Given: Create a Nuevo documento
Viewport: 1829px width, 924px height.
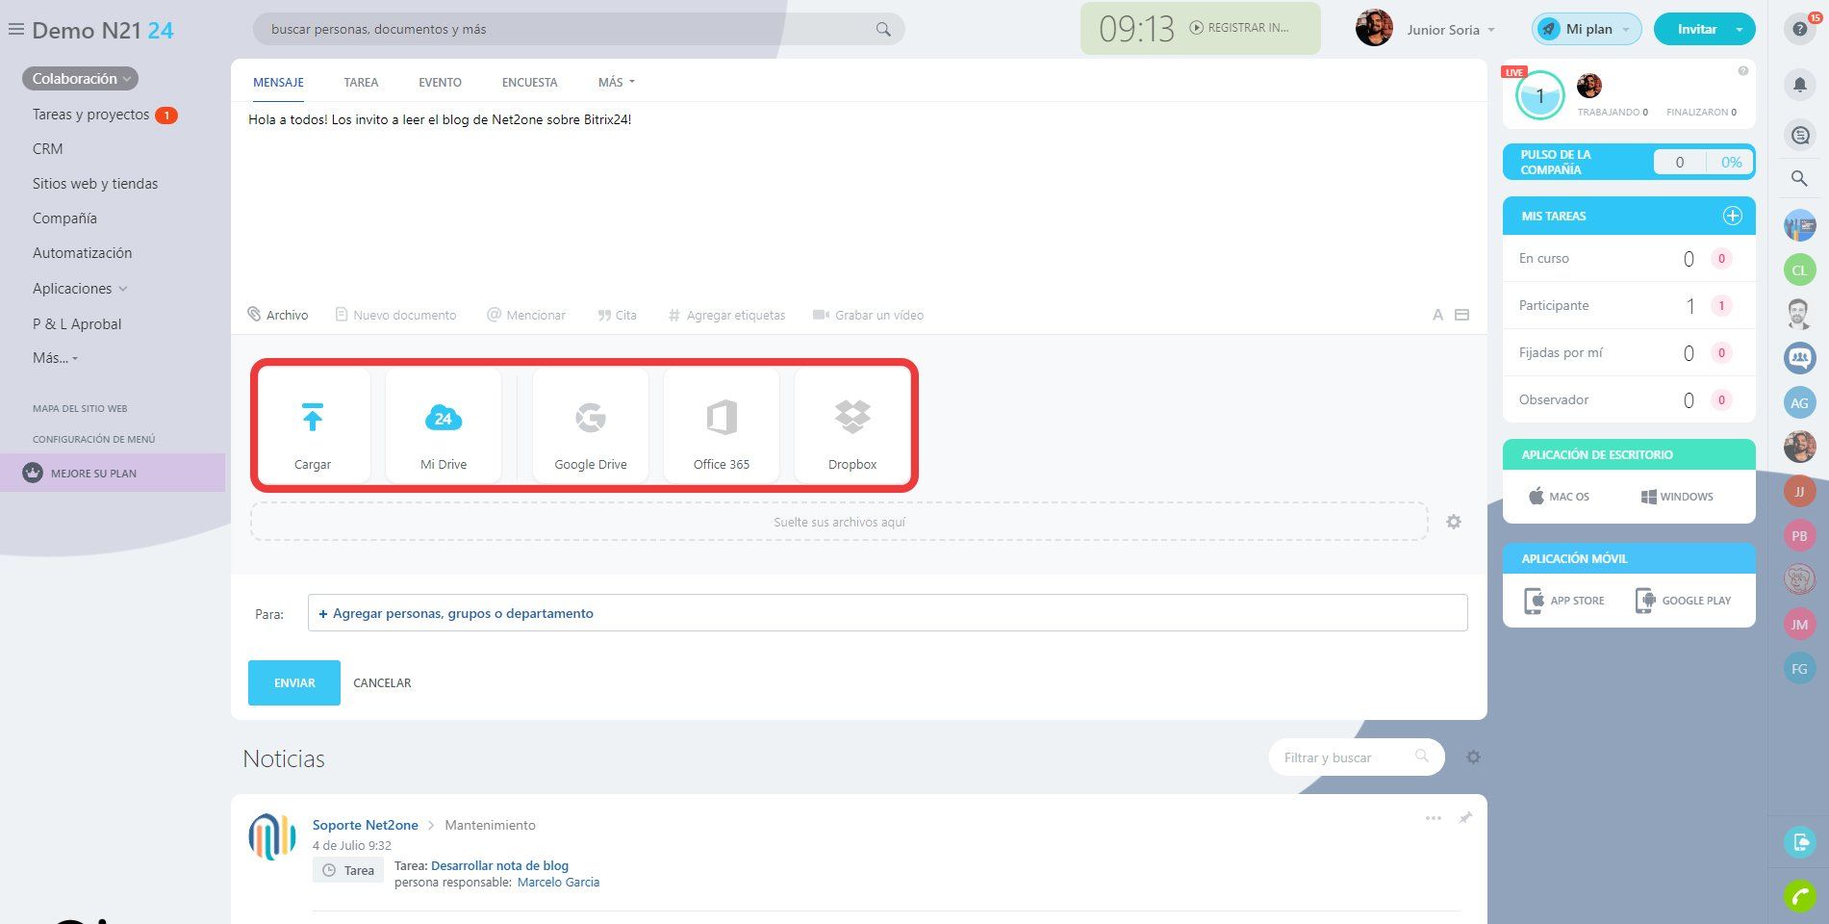Looking at the screenshot, I should pos(395,315).
